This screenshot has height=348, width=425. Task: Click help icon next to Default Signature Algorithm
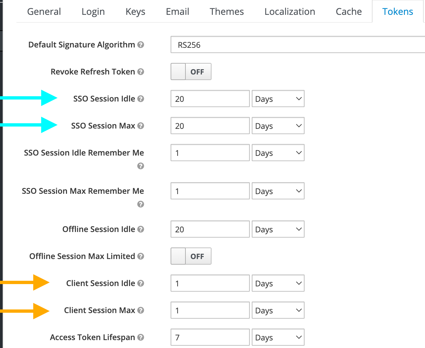(141, 45)
